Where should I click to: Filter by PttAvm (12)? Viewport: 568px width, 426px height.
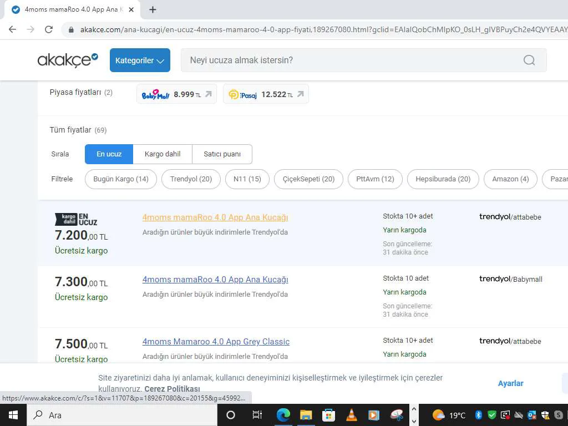[x=376, y=179]
